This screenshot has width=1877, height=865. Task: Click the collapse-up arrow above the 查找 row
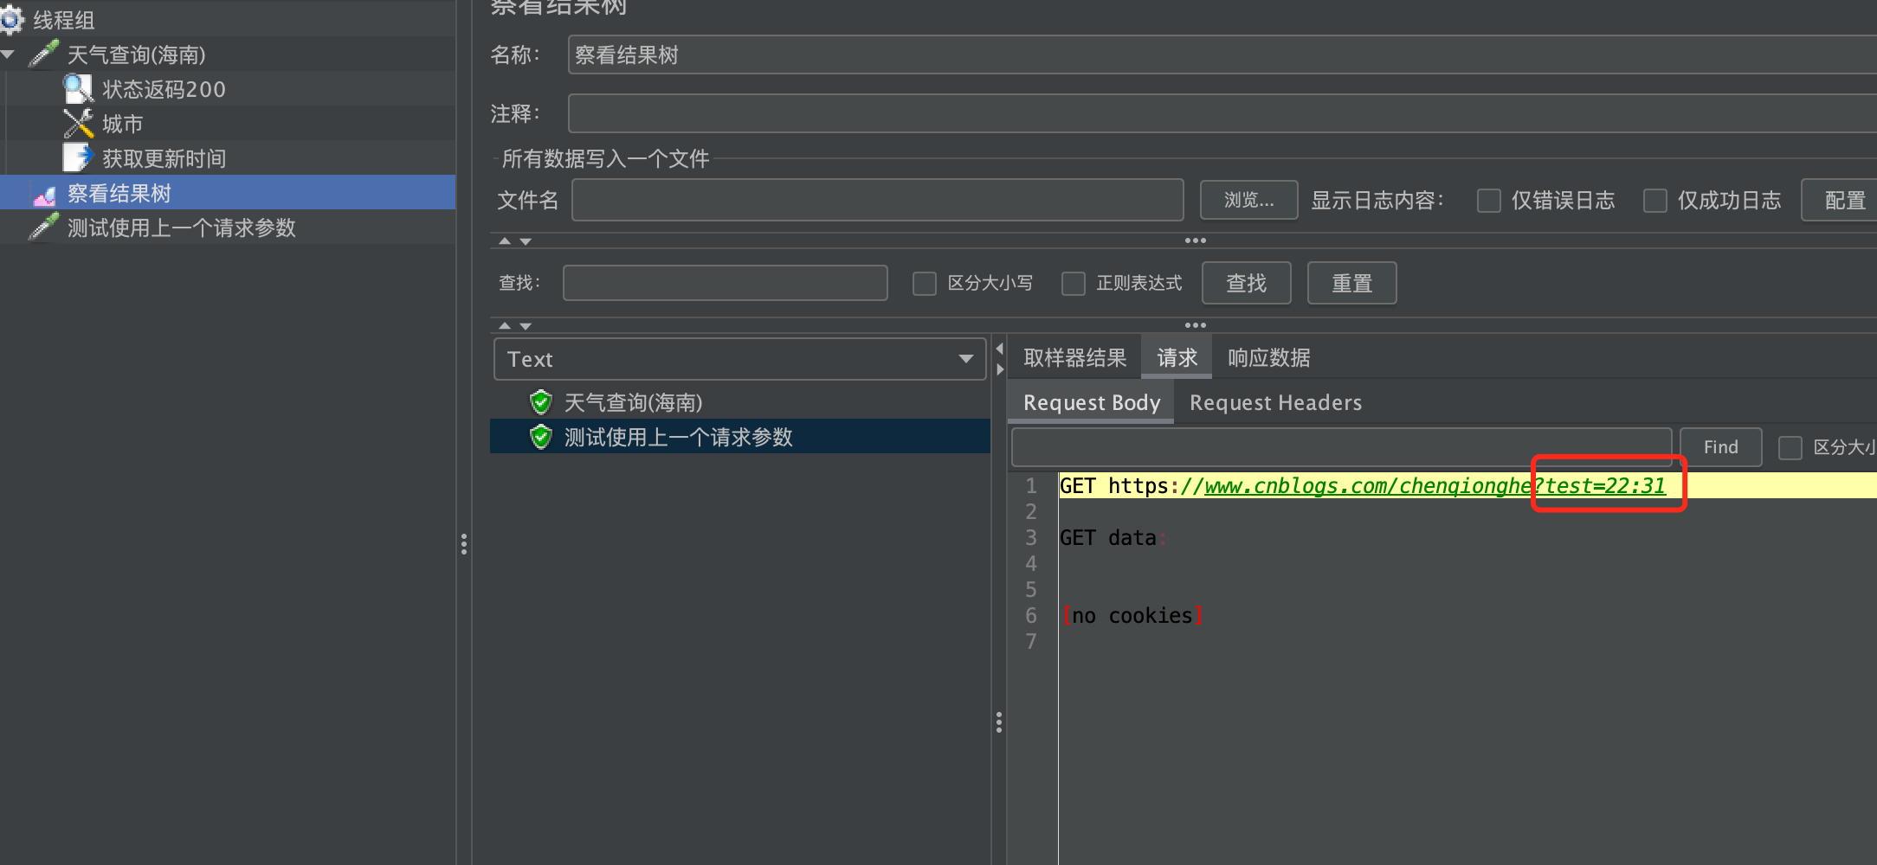(505, 241)
